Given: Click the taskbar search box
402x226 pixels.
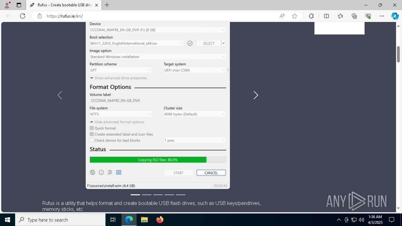Looking at the screenshot, I should (x=60, y=220).
